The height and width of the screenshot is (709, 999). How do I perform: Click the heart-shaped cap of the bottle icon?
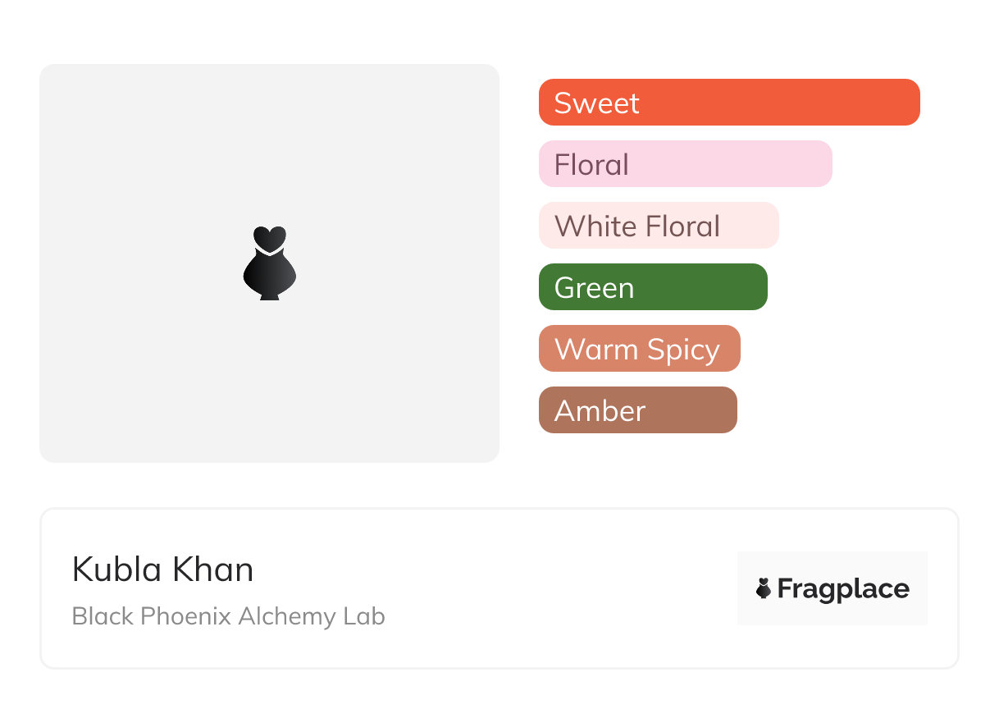pyautogui.click(x=269, y=238)
